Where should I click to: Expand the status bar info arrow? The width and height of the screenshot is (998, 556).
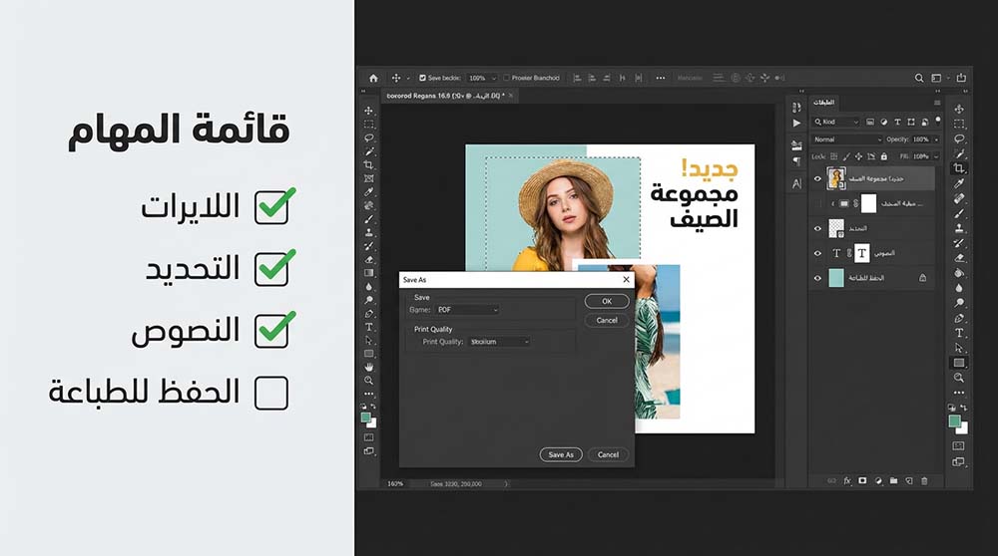[506, 484]
